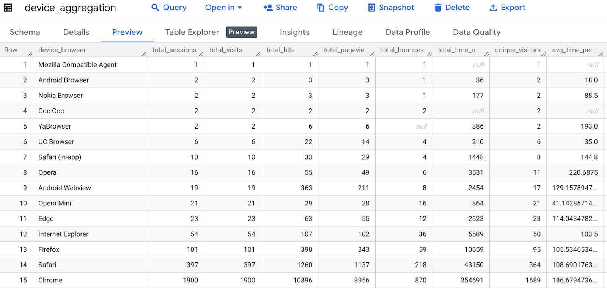
Task: Click the unique_visitors column header
Action: [517, 50]
